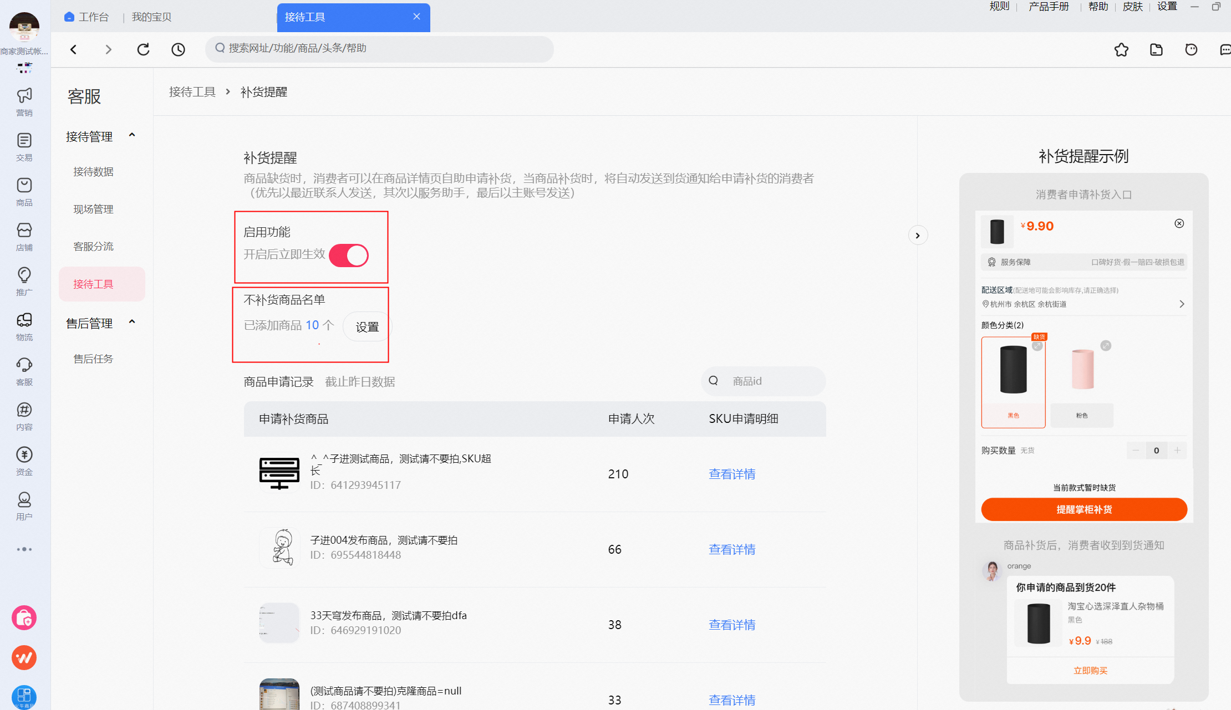Reload the page with refresh icon

(143, 49)
